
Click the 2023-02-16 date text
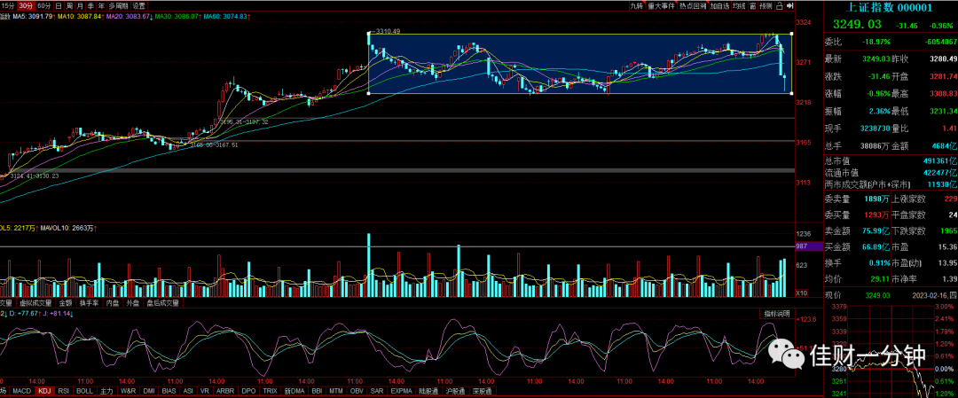929,295
